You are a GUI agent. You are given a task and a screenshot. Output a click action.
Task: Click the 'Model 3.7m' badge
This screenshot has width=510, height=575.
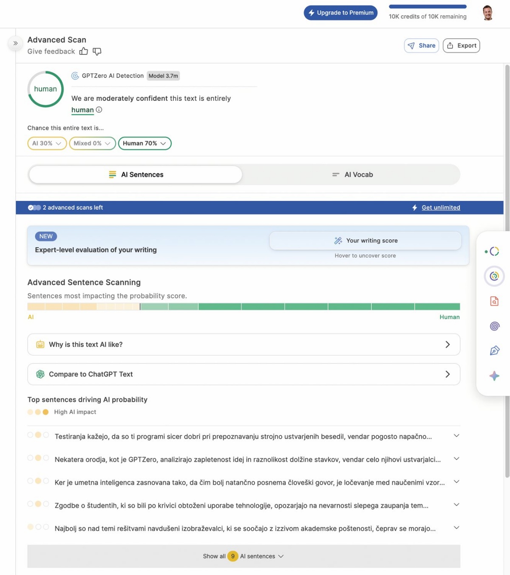[x=163, y=76]
